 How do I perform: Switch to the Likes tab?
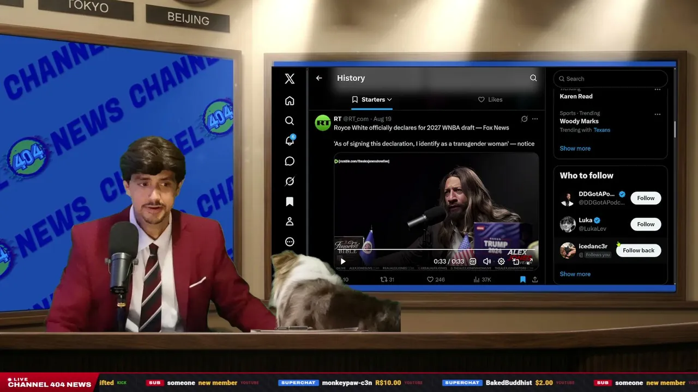pos(490,100)
